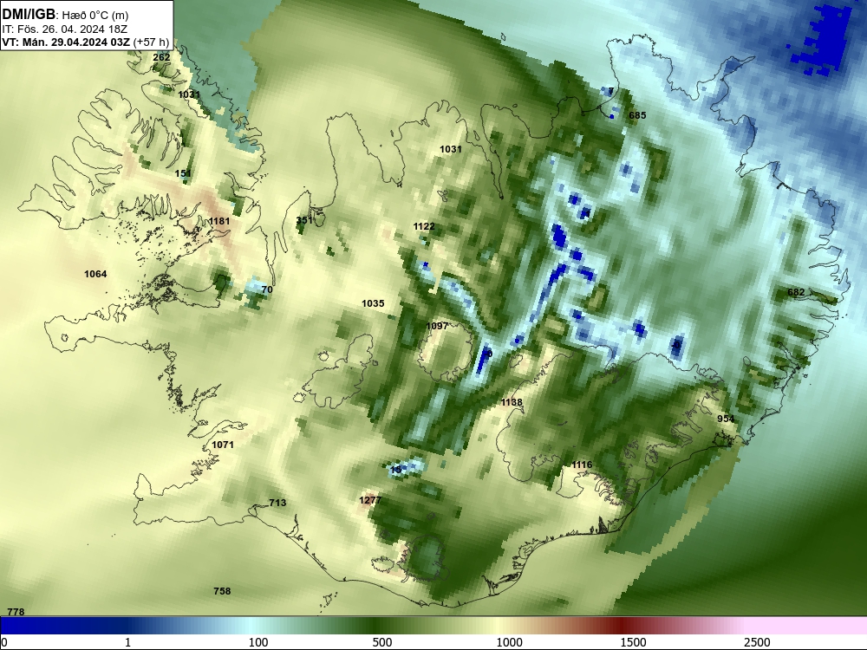Select the 1071 value label
The width and height of the screenshot is (867, 650).
(223, 445)
